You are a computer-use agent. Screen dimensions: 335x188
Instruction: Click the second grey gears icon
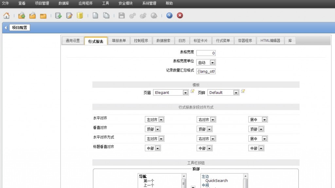point(143,16)
